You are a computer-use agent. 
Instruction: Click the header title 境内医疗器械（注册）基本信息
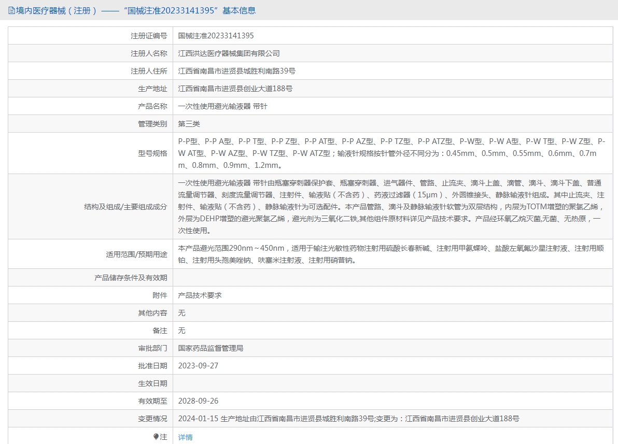pyautogui.click(x=136, y=11)
